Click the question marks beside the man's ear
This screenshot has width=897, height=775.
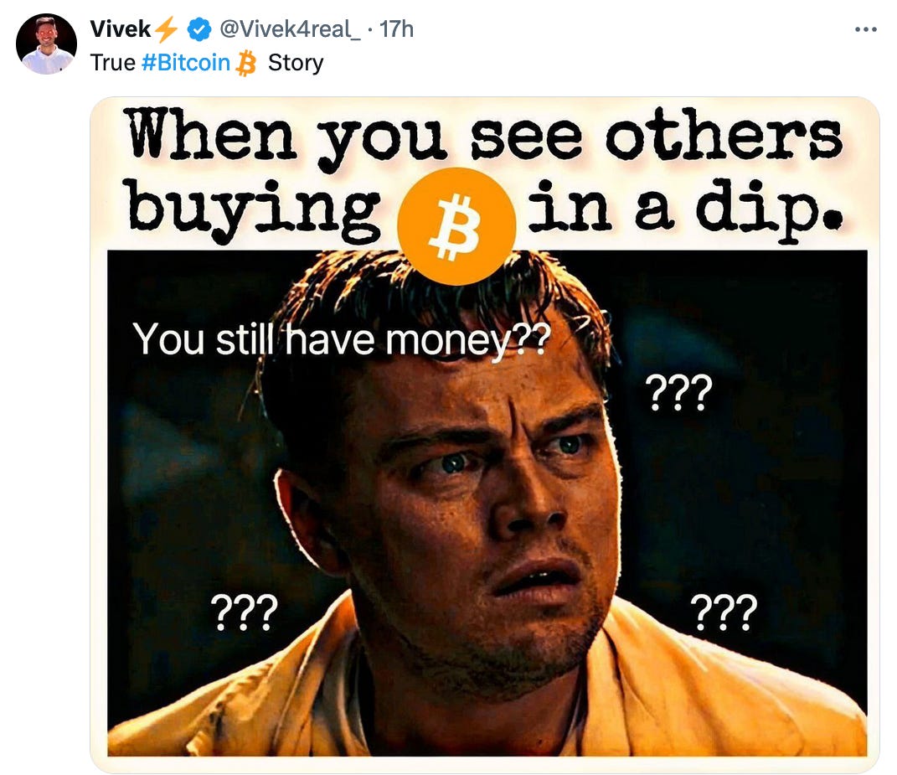pyautogui.click(x=245, y=612)
